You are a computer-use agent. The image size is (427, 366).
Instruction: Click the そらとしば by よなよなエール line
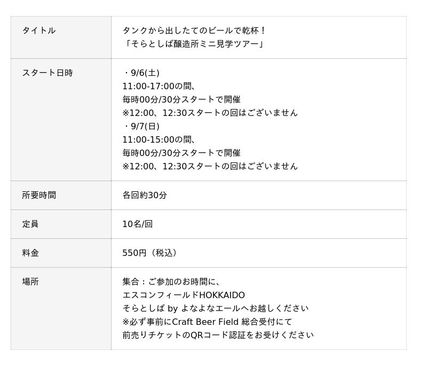click(215, 308)
